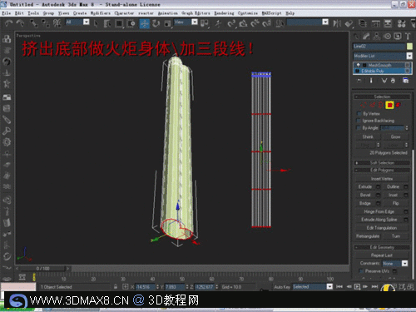Choose the Rectangular Selection Region tool
Image resolution: width=416 pixels, height=312 pixels.
coord(119,24)
